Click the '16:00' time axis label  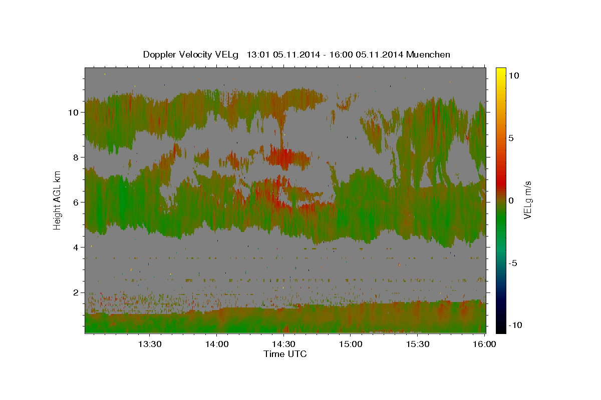coord(484,344)
